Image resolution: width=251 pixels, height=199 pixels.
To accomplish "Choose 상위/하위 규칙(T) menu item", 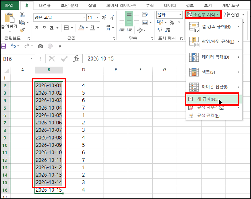I will [214, 42].
